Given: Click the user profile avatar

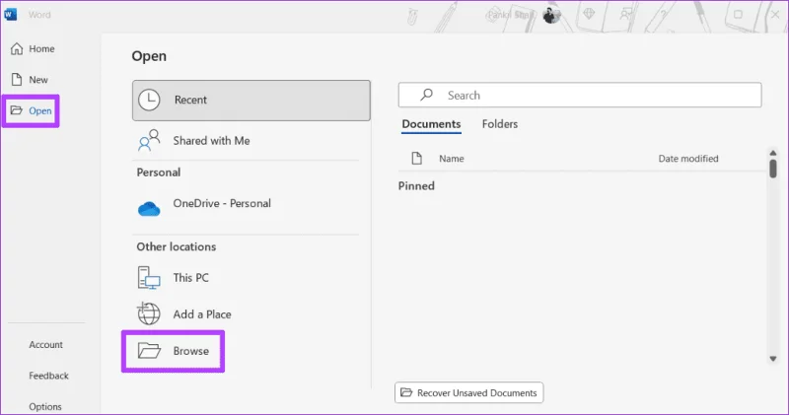Looking at the screenshot, I should click(551, 15).
